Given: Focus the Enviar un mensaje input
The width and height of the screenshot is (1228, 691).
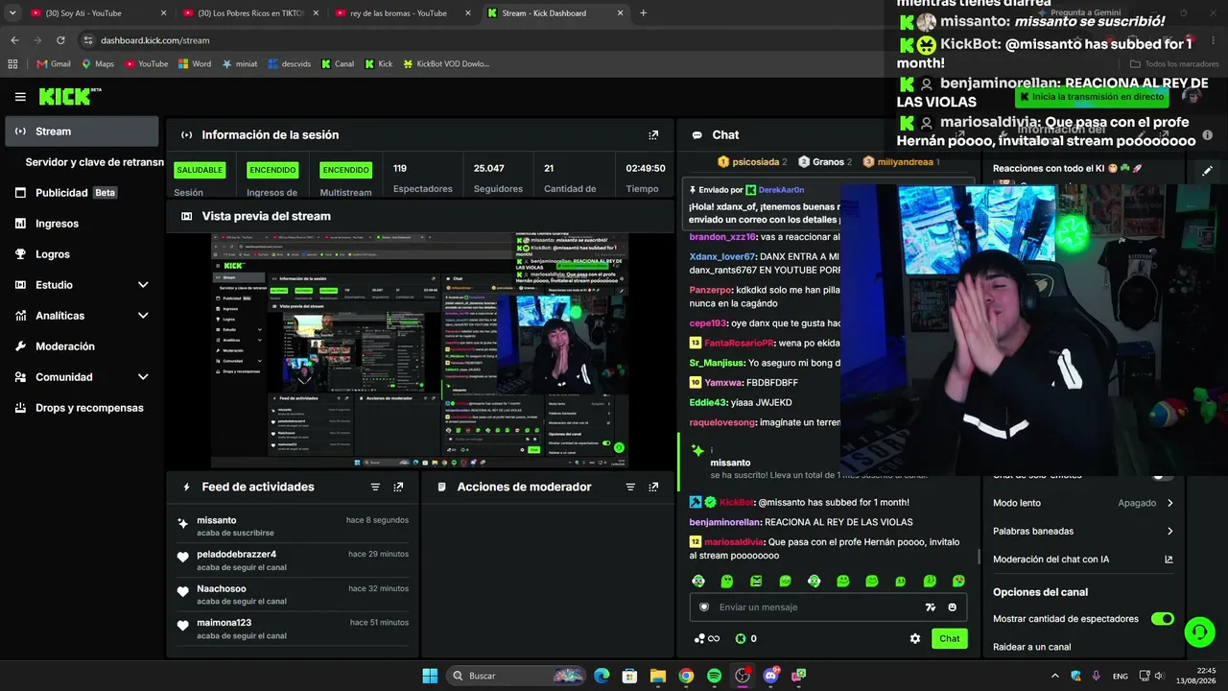Looking at the screenshot, I should (x=827, y=608).
